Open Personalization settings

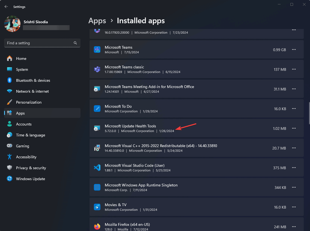pyautogui.click(x=42, y=102)
